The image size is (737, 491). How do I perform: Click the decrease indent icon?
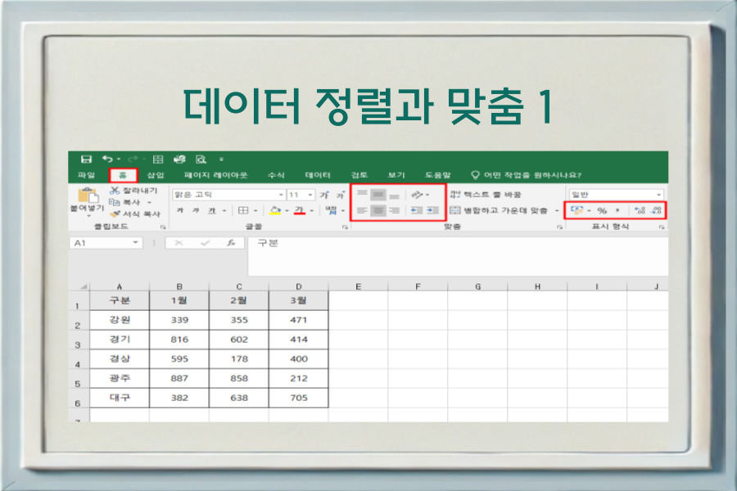417,210
